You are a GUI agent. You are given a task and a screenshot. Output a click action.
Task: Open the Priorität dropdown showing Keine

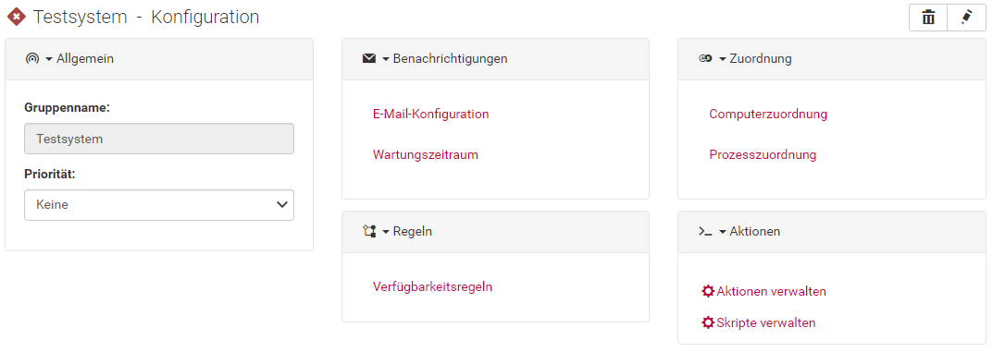[159, 205]
